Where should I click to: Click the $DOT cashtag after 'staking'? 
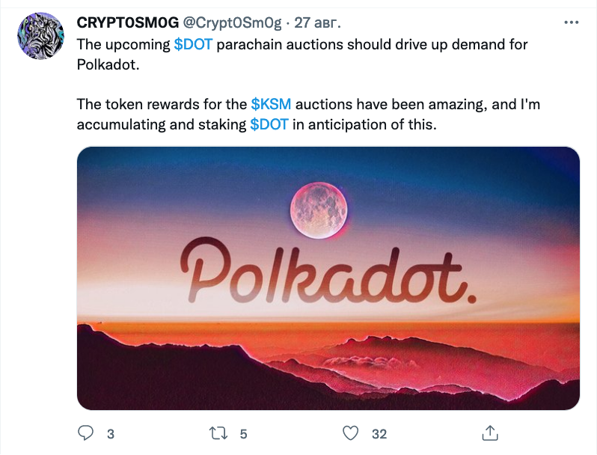[269, 124]
